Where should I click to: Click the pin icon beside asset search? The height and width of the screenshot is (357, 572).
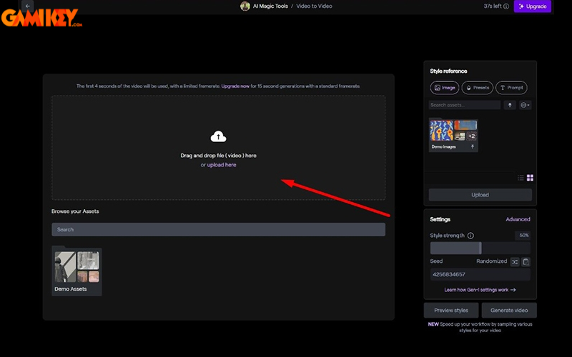[510, 105]
